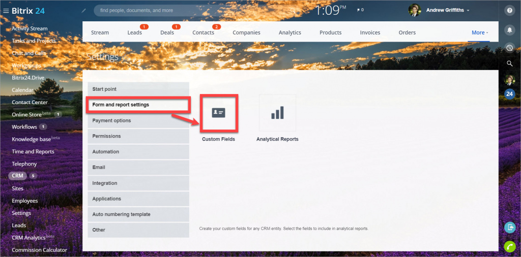521x257 pixels.
Task: Click the flag counter icon near clock
Action: pos(360,10)
